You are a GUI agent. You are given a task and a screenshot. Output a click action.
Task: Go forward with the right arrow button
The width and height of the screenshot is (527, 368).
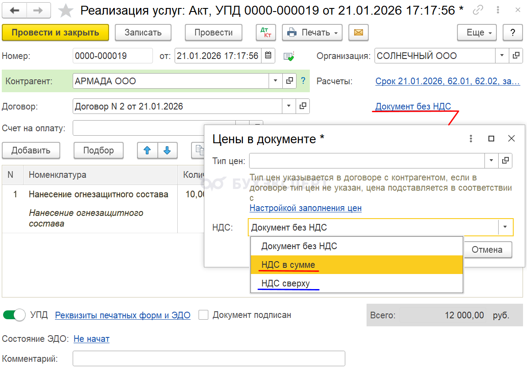[x=38, y=10]
